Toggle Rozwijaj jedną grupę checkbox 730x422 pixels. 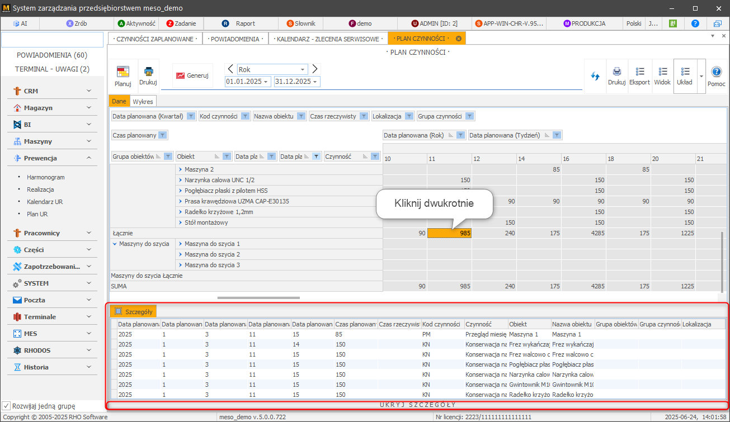6,406
